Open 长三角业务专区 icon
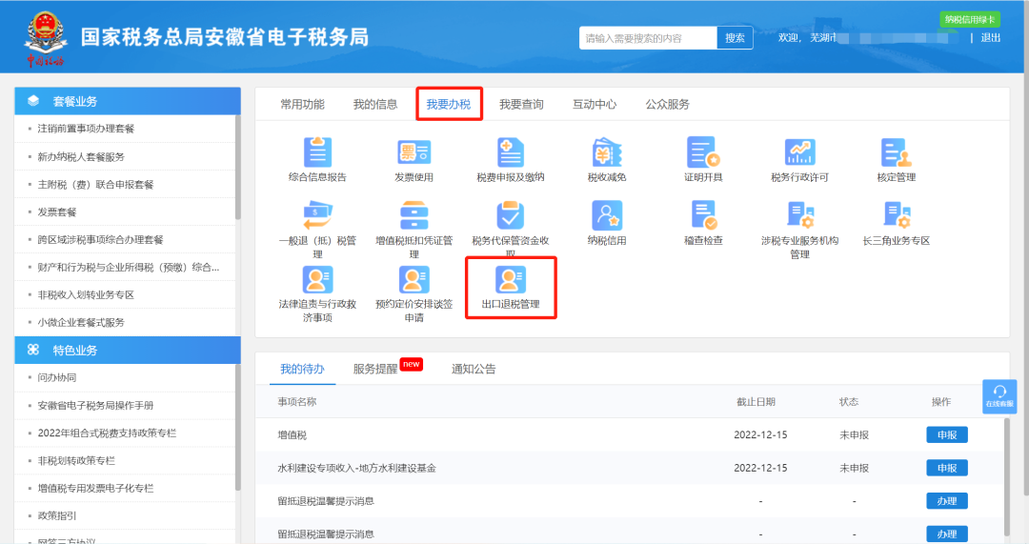 tap(897, 215)
